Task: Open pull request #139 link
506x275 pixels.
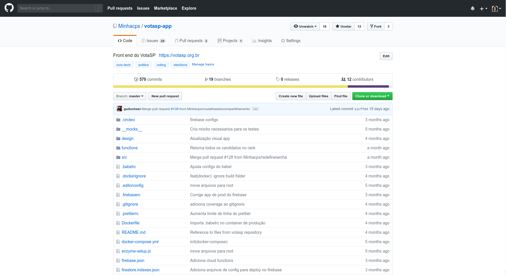Action: click(x=175, y=109)
